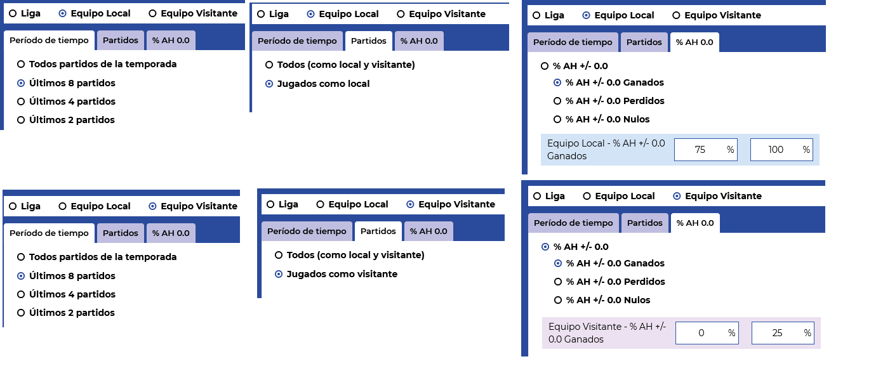Select "Últimos 2 partidos" under checked Equipo Visitante

click(x=66, y=313)
